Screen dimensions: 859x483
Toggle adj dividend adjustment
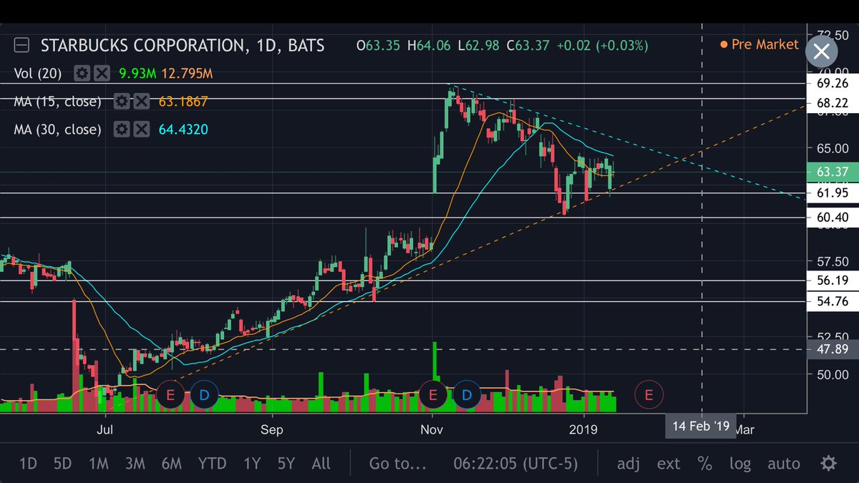point(628,464)
